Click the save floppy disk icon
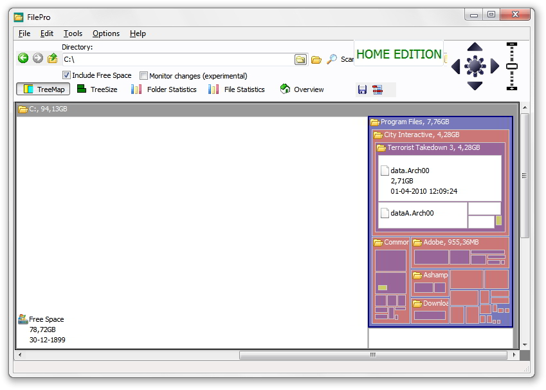Image resolution: width=546 pixels, height=390 pixels. tap(362, 89)
